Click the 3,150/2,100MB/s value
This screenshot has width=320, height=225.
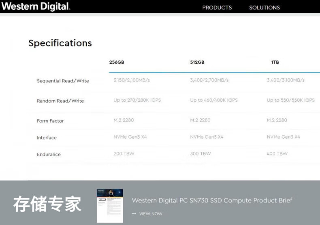coord(132,80)
